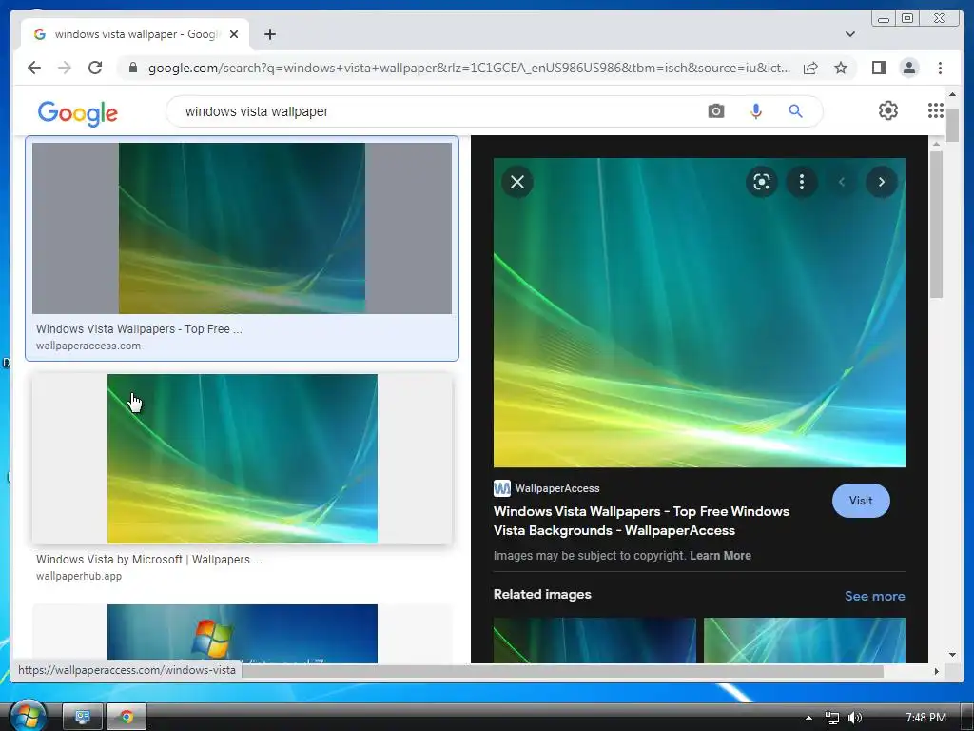
Task: Open volume tray icon
Action: coord(855,718)
